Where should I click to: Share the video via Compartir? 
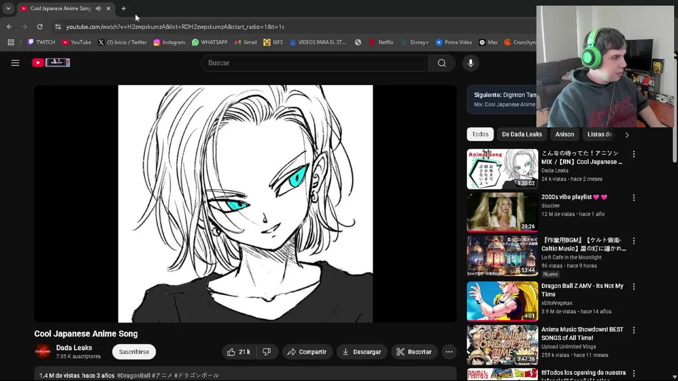click(307, 352)
